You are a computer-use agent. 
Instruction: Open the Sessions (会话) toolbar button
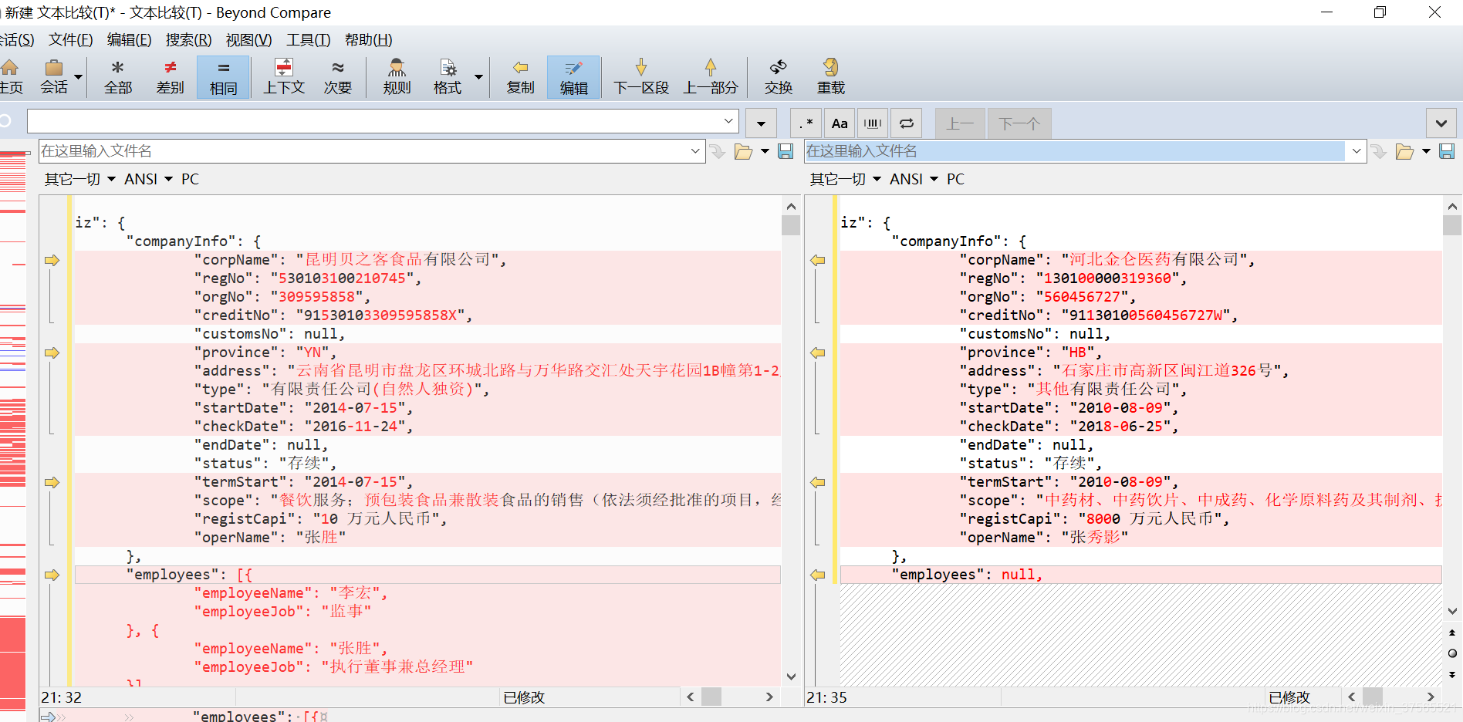pos(54,77)
